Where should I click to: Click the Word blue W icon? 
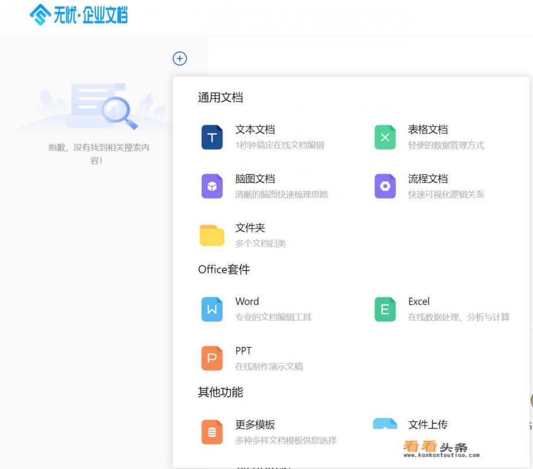coord(212,310)
